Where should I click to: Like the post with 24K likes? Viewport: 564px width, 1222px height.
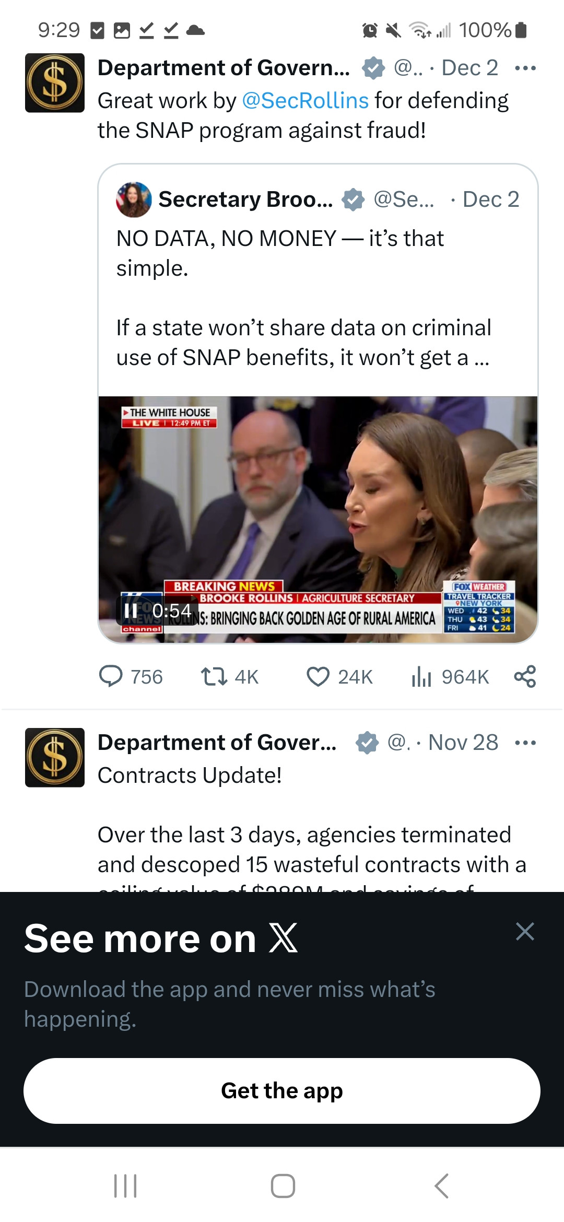pyautogui.click(x=318, y=676)
